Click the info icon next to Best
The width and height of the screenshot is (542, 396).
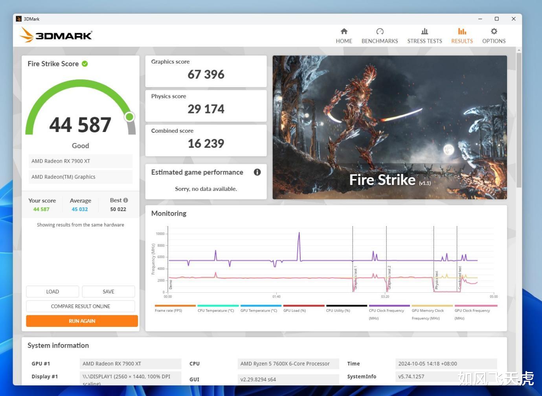point(126,200)
